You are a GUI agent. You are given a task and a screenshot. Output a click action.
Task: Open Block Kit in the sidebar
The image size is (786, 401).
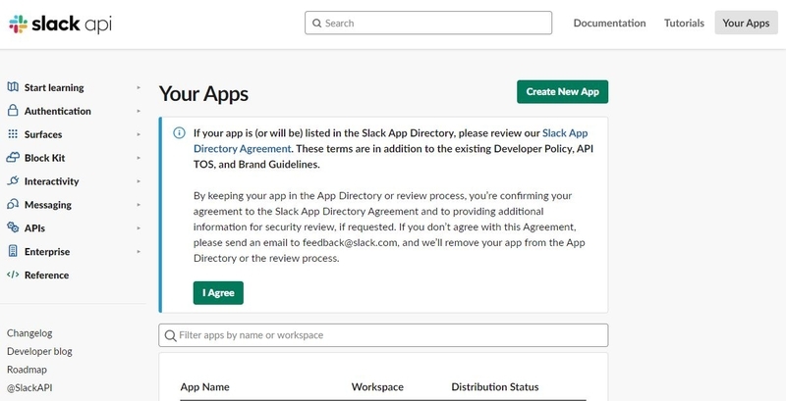click(x=44, y=158)
